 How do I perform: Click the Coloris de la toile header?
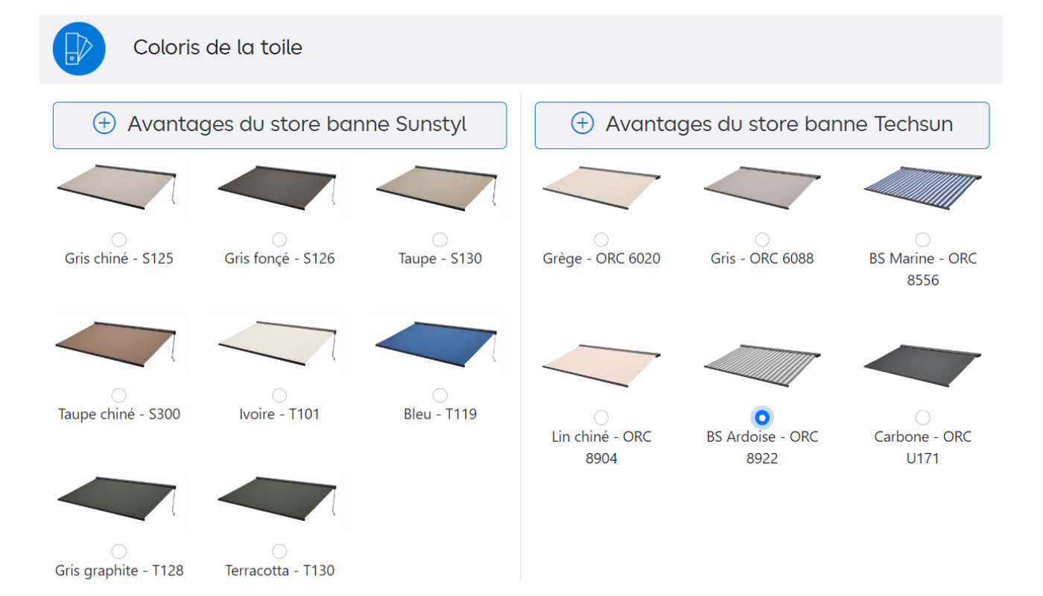coord(218,48)
